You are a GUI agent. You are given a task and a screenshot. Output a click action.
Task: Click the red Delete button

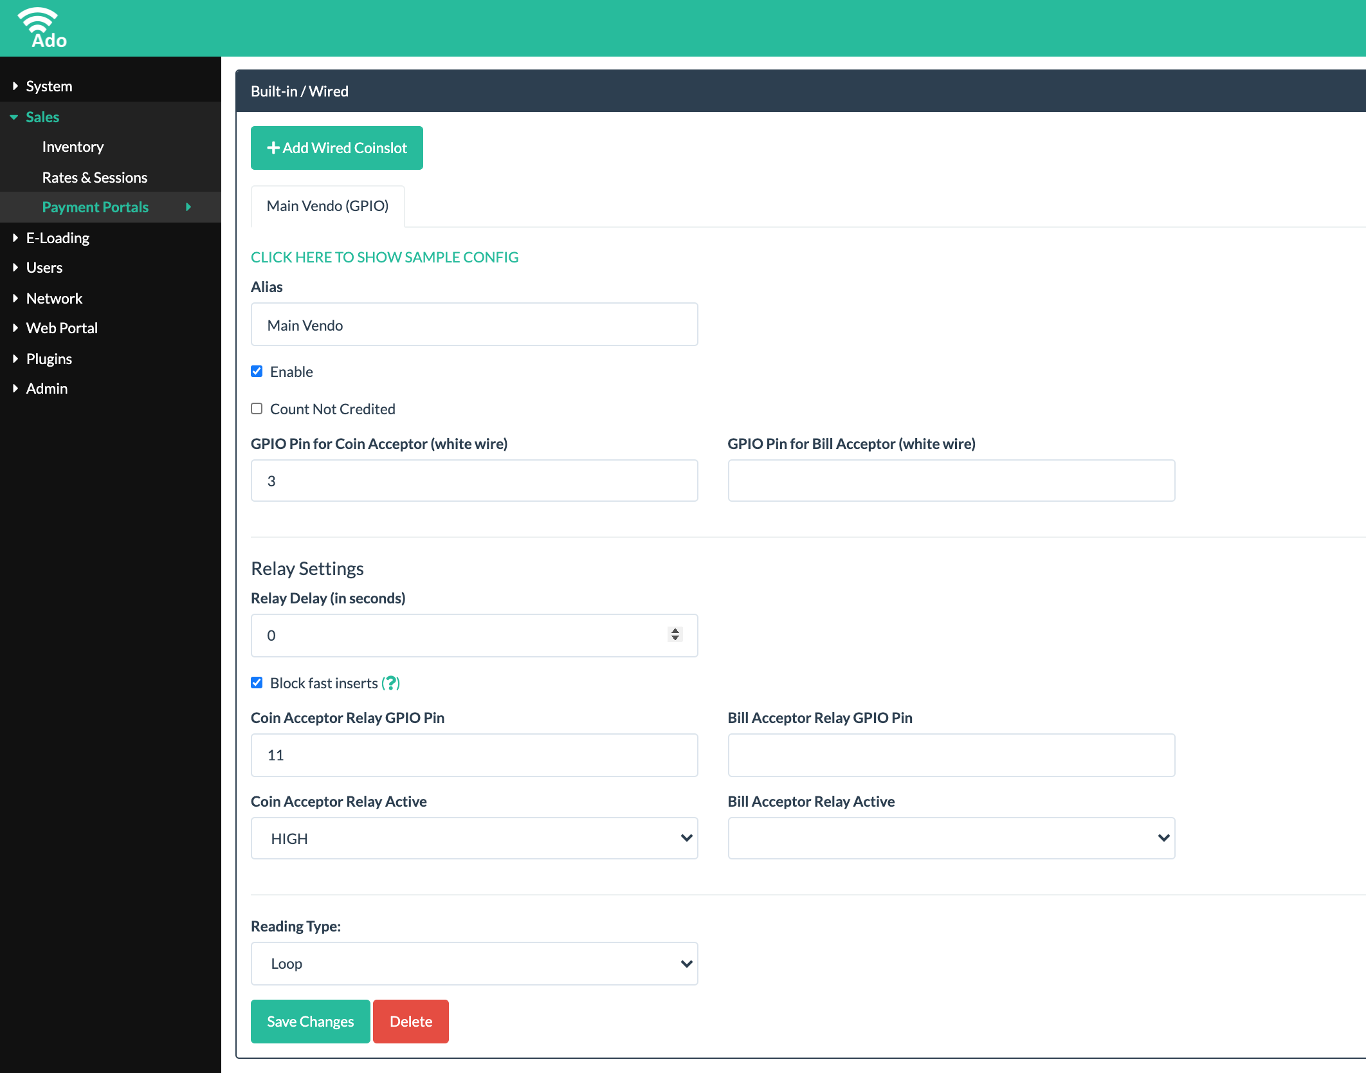point(411,1022)
